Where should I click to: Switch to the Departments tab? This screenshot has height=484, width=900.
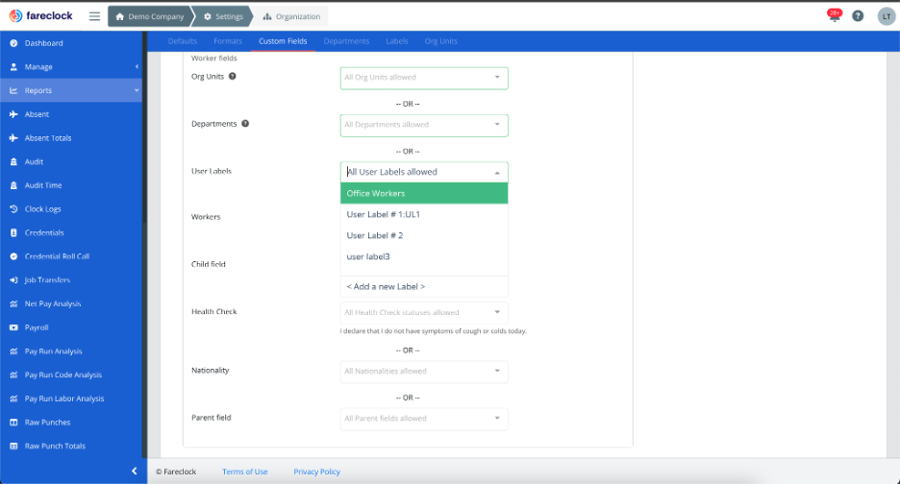pyautogui.click(x=346, y=41)
